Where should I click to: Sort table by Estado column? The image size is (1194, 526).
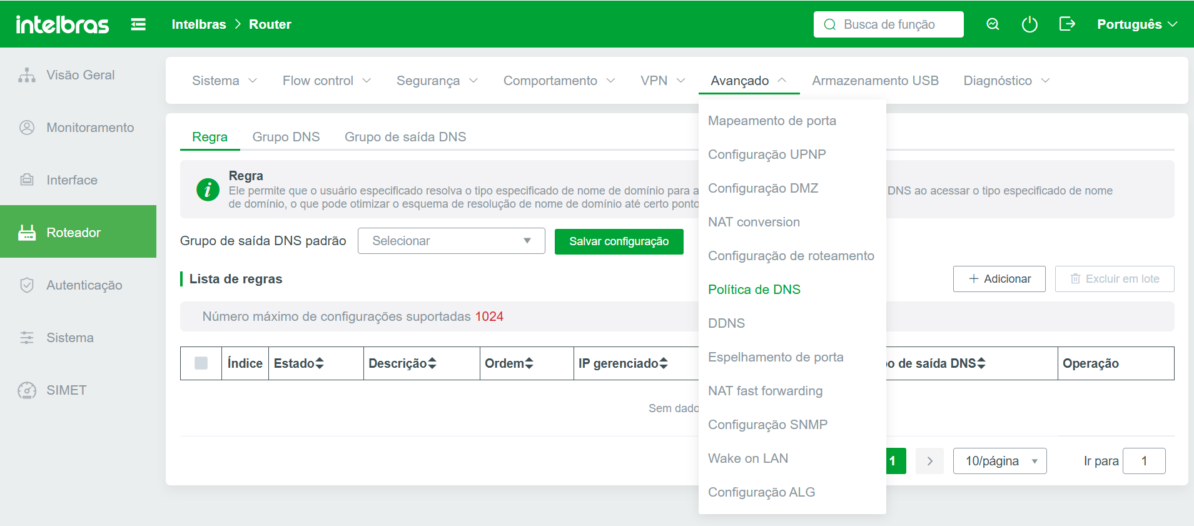(299, 363)
